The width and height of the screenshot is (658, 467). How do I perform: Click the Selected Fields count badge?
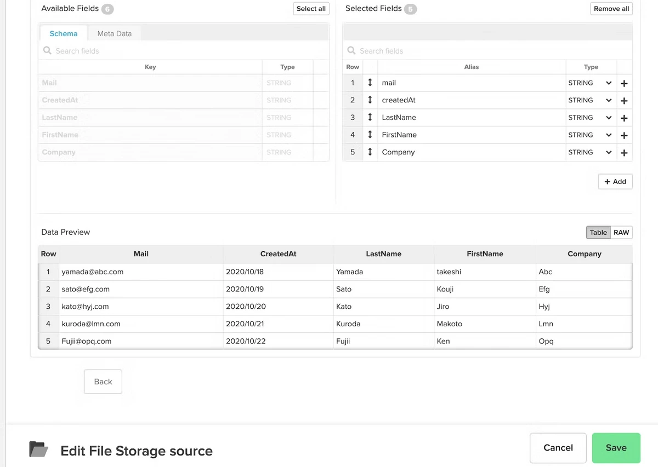click(x=411, y=9)
